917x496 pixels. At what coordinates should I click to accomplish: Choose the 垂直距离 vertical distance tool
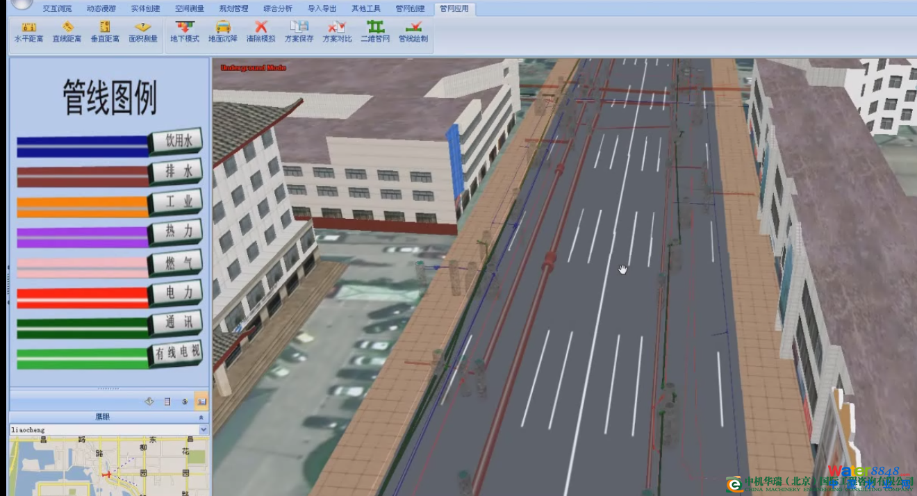click(x=105, y=33)
